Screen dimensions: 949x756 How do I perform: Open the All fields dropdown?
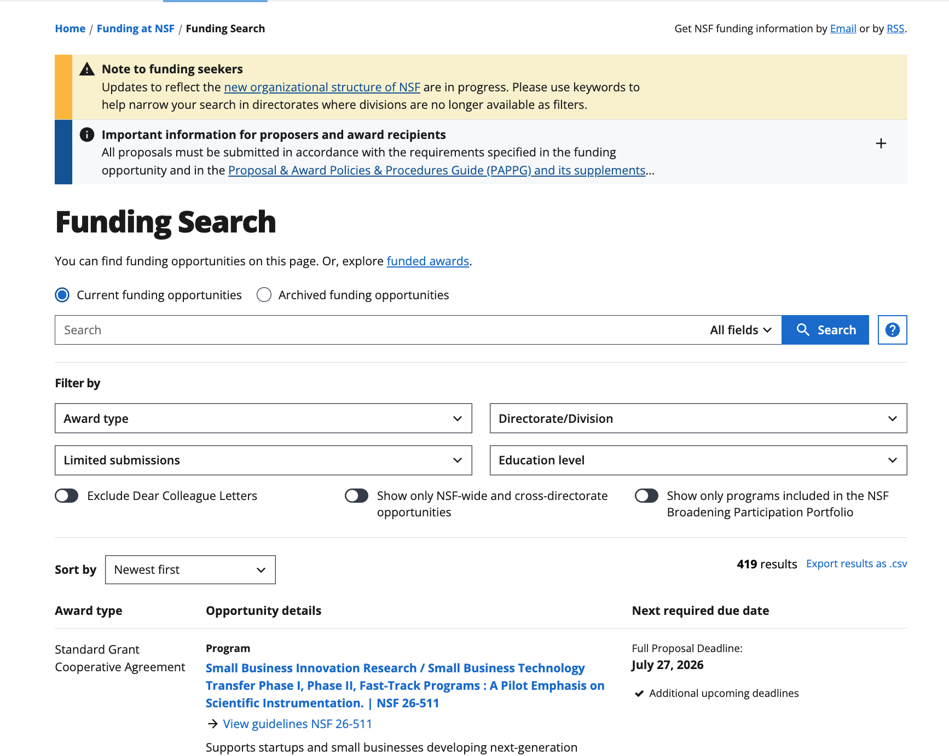(740, 330)
